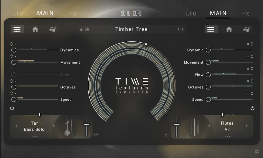Viewport: 263px width, 158px height.
Task: Toggle left layer power button
Action: click(x=12, y=108)
